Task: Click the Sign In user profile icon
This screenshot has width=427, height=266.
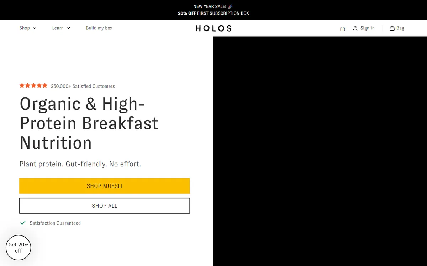Action: (355, 28)
